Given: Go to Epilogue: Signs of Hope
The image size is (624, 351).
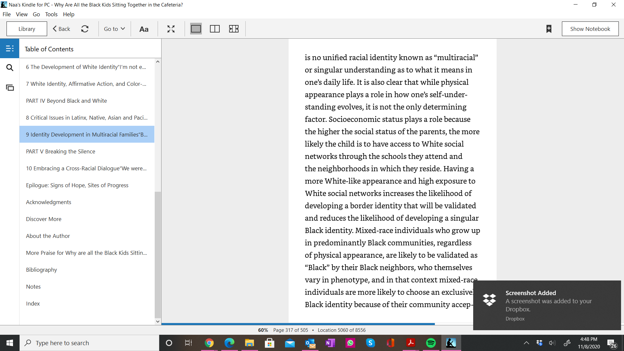Looking at the screenshot, I should 87,185.
